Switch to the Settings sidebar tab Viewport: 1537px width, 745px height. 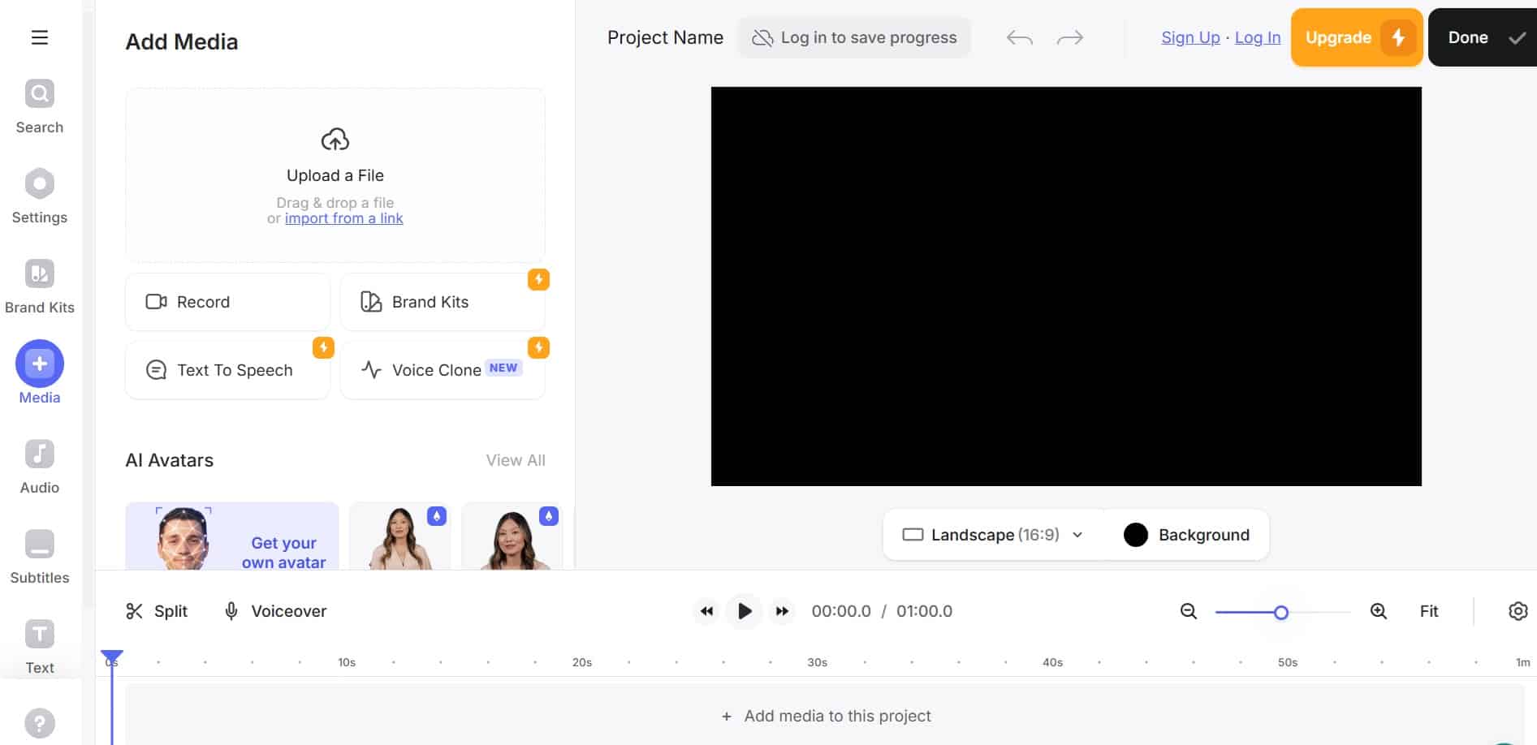click(x=39, y=184)
